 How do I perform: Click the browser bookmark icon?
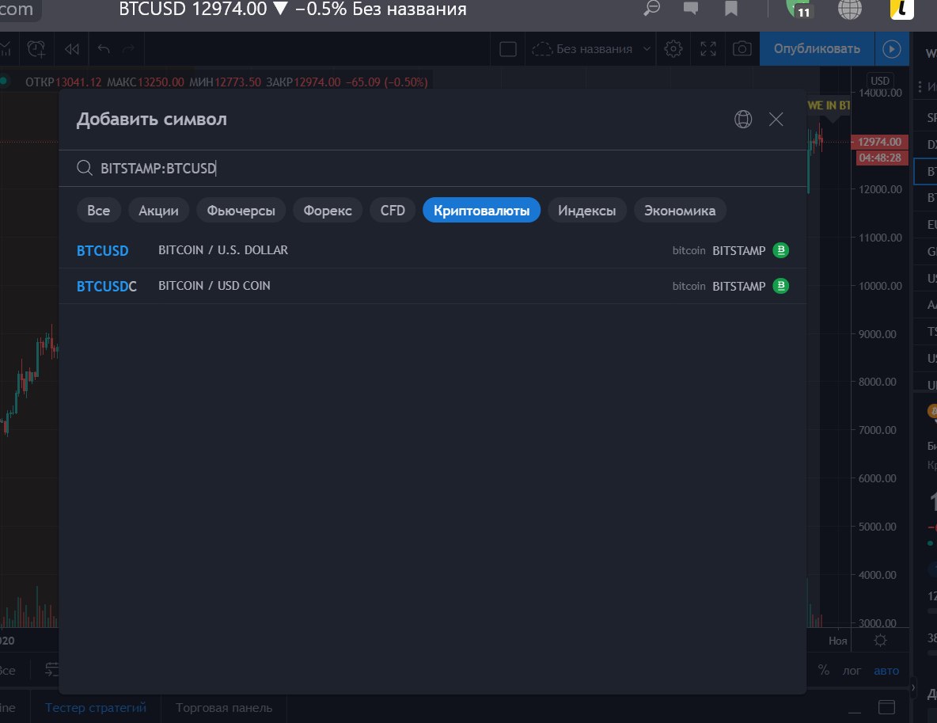[x=730, y=9]
